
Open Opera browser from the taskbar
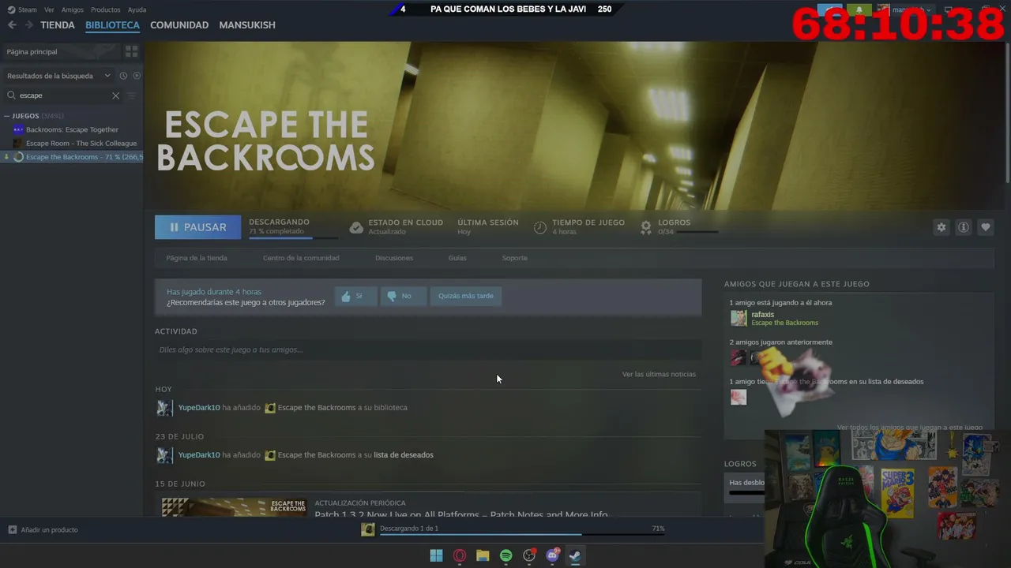(460, 555)
